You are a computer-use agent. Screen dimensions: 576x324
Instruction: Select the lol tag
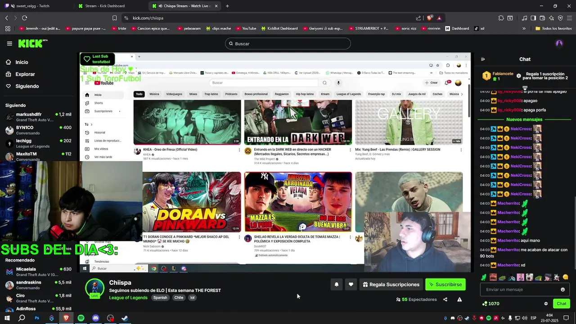coord(192,298)
